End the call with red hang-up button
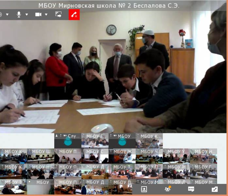Image resolution: width=228 pixels, height=196 pixels. [x=74, y=15]
